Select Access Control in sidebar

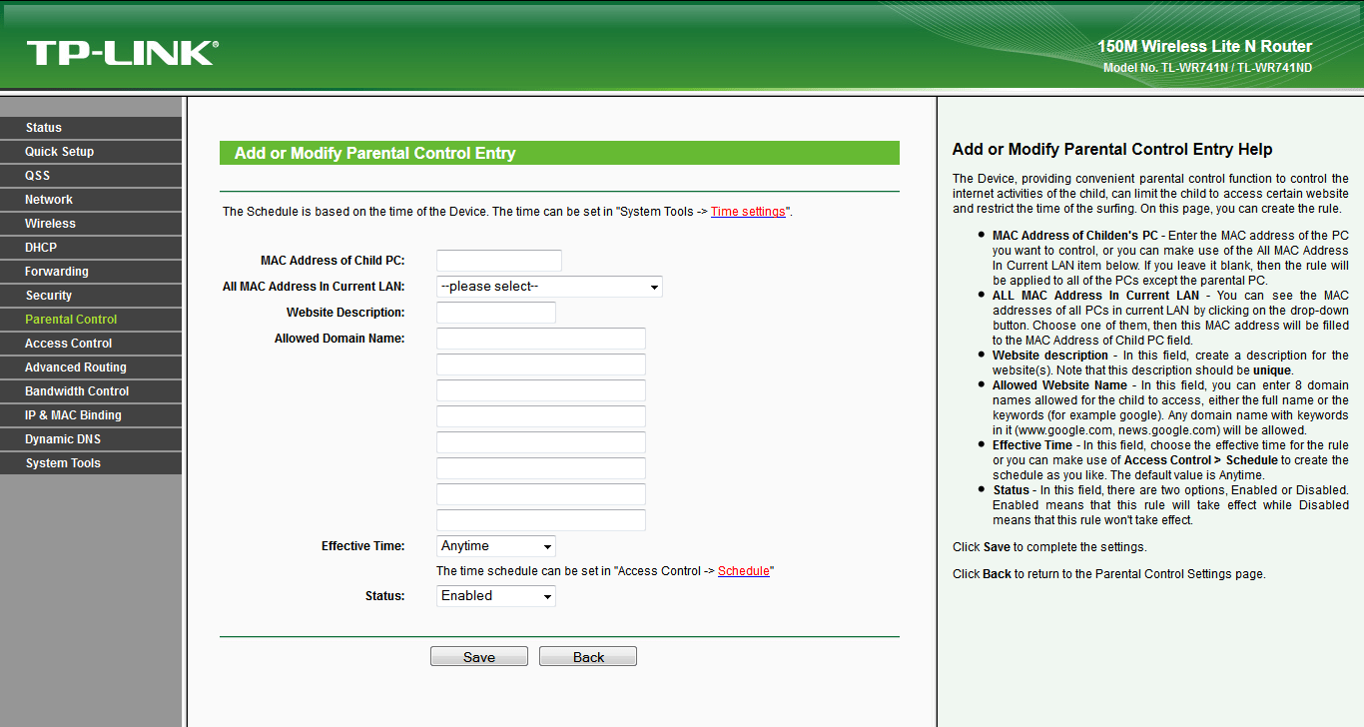pyautogui.click(x=69, y=344)
